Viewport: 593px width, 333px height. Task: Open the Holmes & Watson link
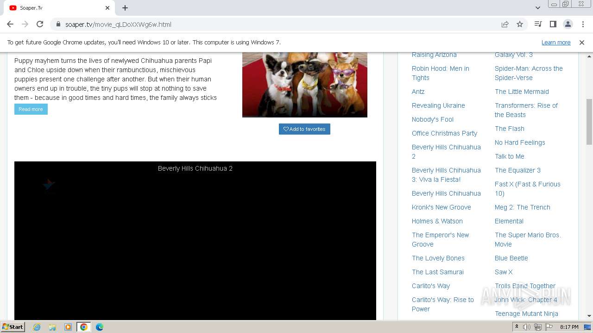click(x=437, y=221)
